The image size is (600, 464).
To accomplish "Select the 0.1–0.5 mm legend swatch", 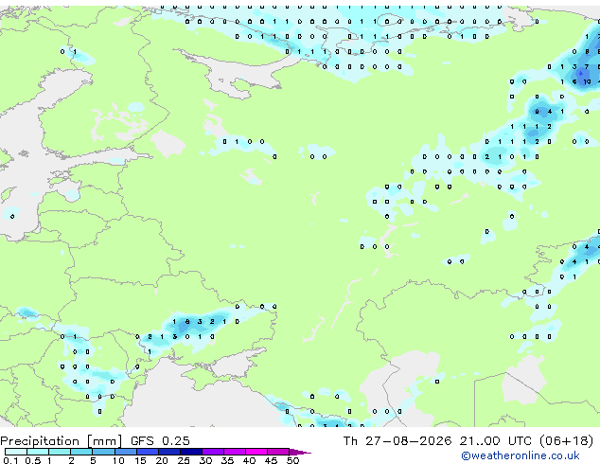I will click(16, 452).
